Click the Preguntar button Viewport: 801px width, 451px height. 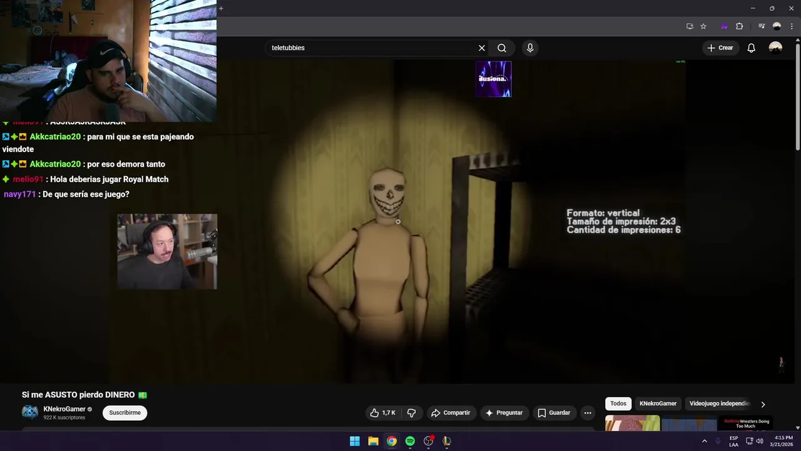point(504,413)
